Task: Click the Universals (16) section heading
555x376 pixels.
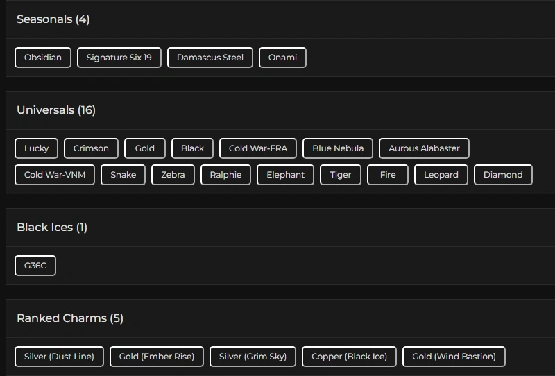Action: tap(56, 110)
